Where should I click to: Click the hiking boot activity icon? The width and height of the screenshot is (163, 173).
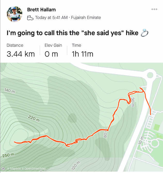[30, 18]
